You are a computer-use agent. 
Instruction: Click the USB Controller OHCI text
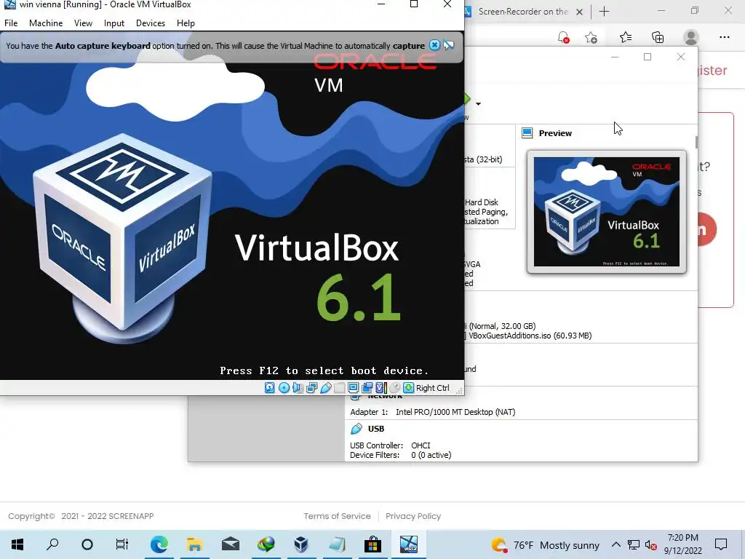click(390, 445)
